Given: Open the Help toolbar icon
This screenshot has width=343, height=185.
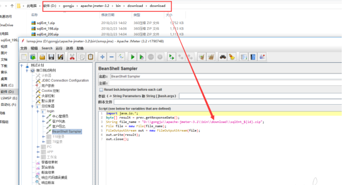Looking at the screenshot, I should point(253,57).
